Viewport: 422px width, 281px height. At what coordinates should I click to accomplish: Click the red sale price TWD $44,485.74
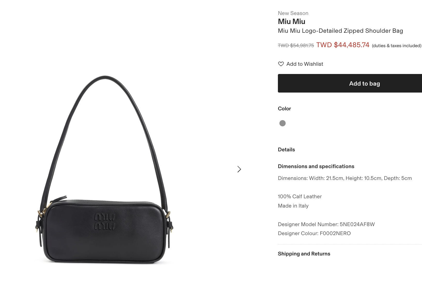(343, 45)
